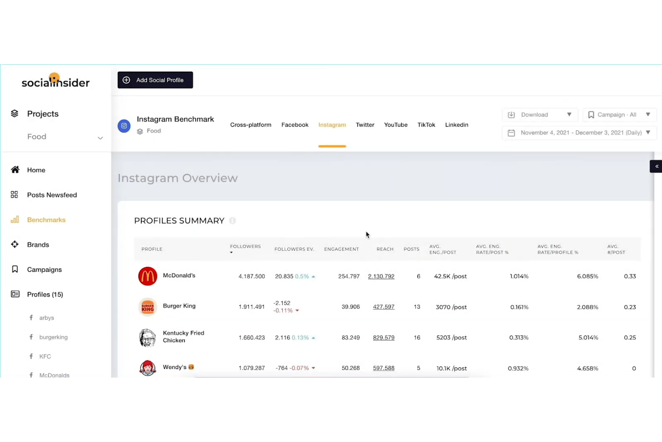Open the burgerking Facebook profile in the sidebar
The height and width of the screenshot is (442, 662).
[x=53, y=337]
